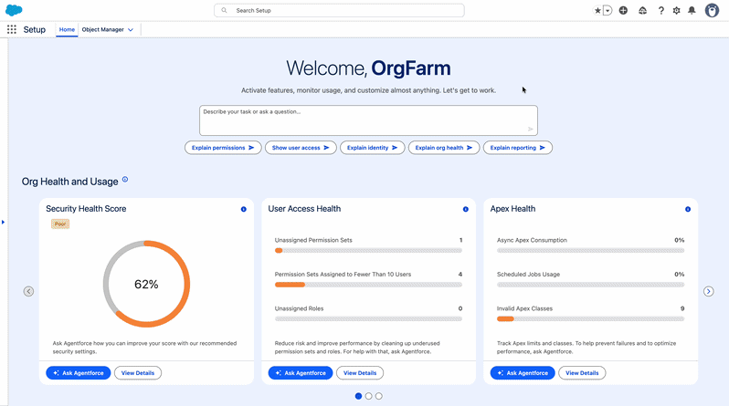Click the Setup gear icon
This screenshot has width=729, height=406.
[x=676, y=10]
